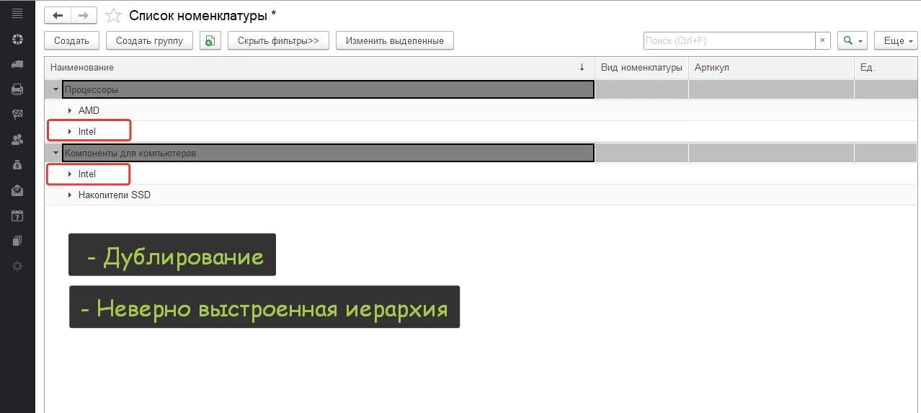
Task: Open the printer section in sidebar
Action: 17,89
